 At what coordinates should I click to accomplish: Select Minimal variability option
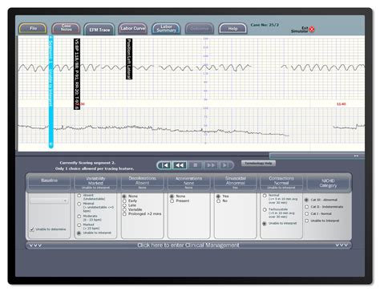(79, 204)
